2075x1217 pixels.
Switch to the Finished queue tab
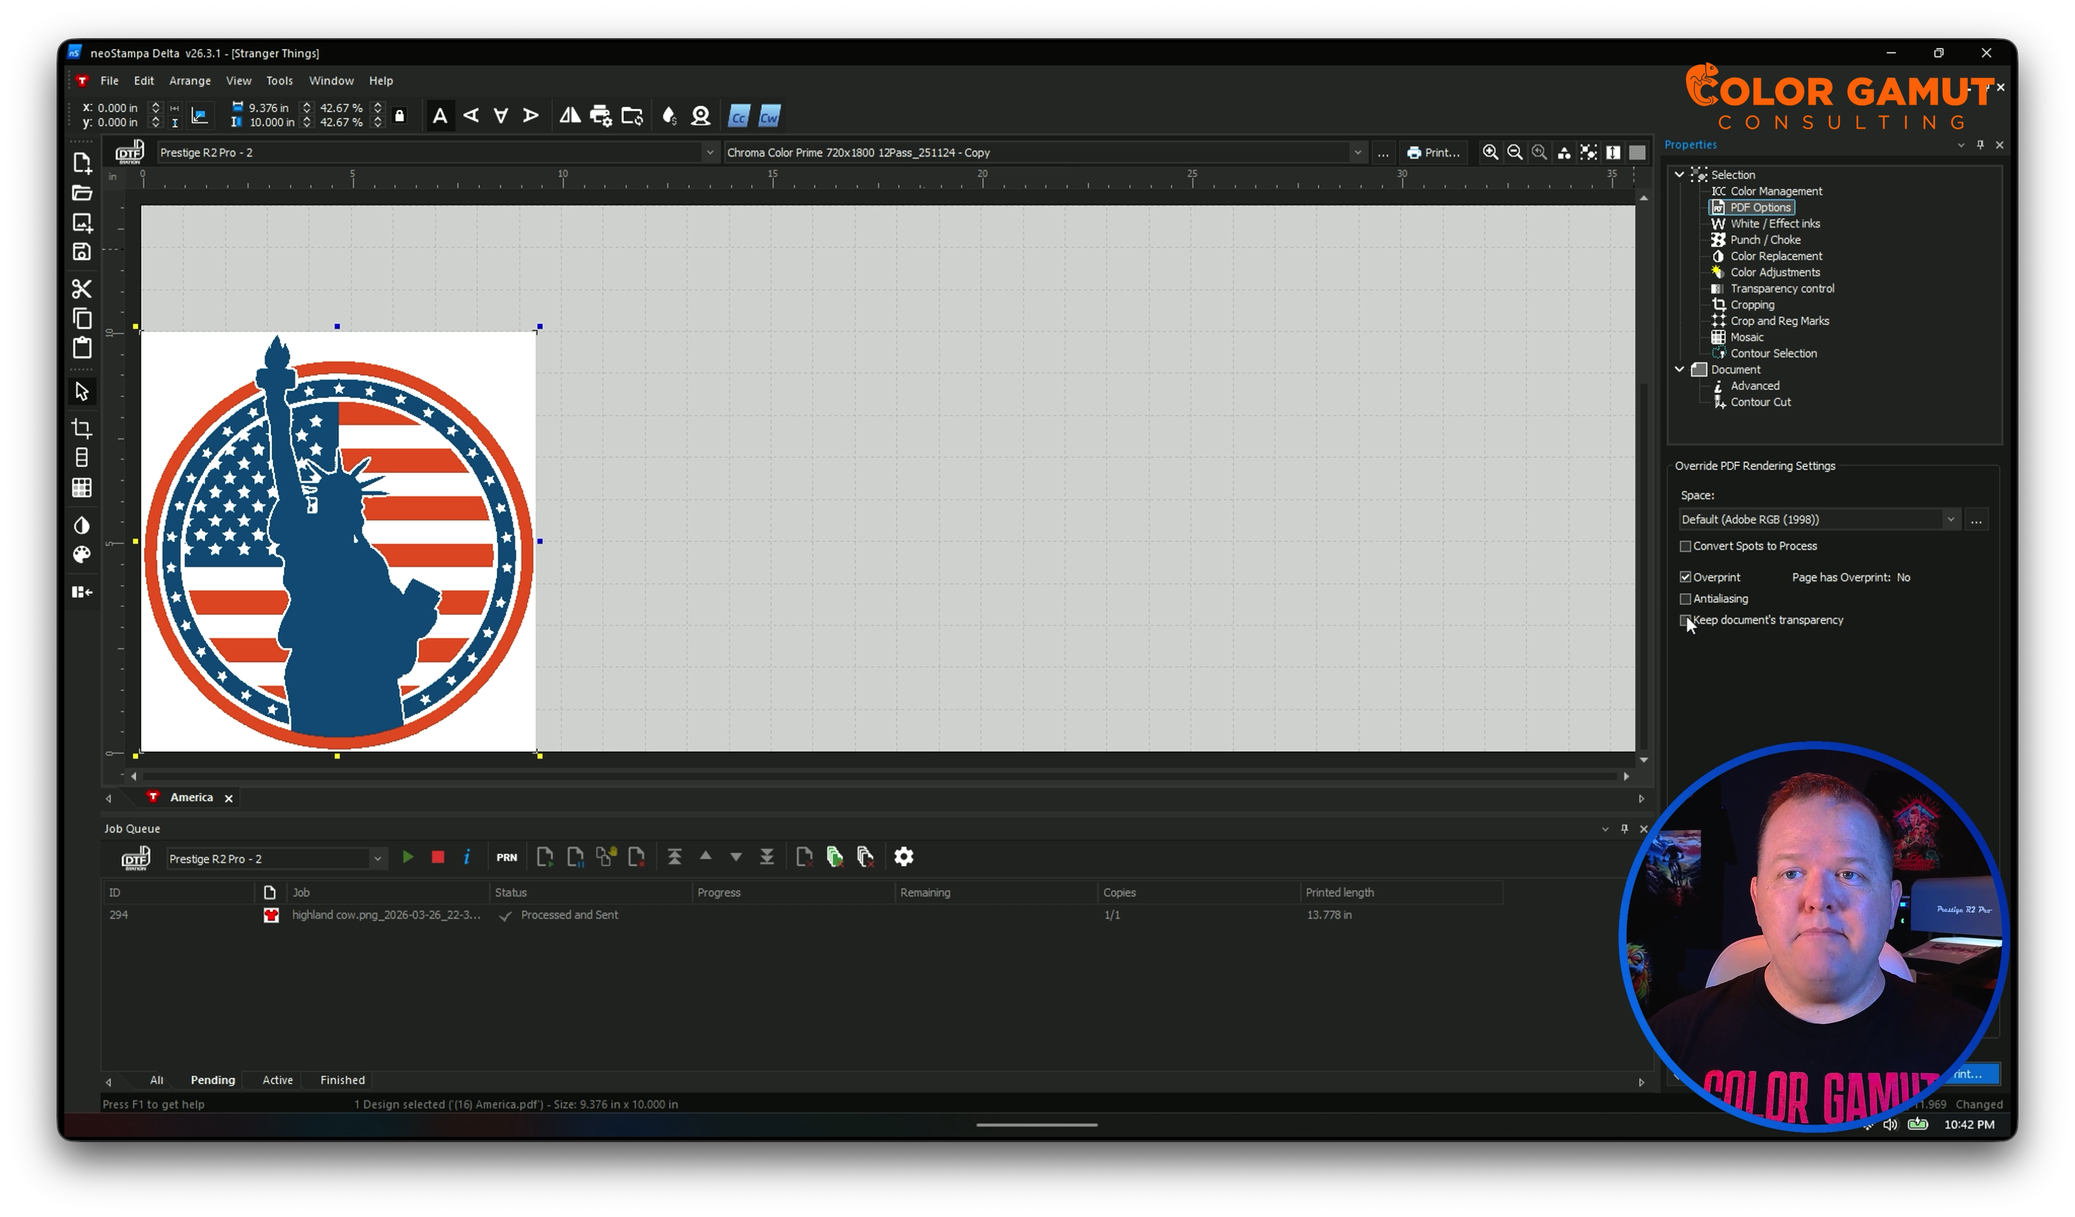(342, 1080)
